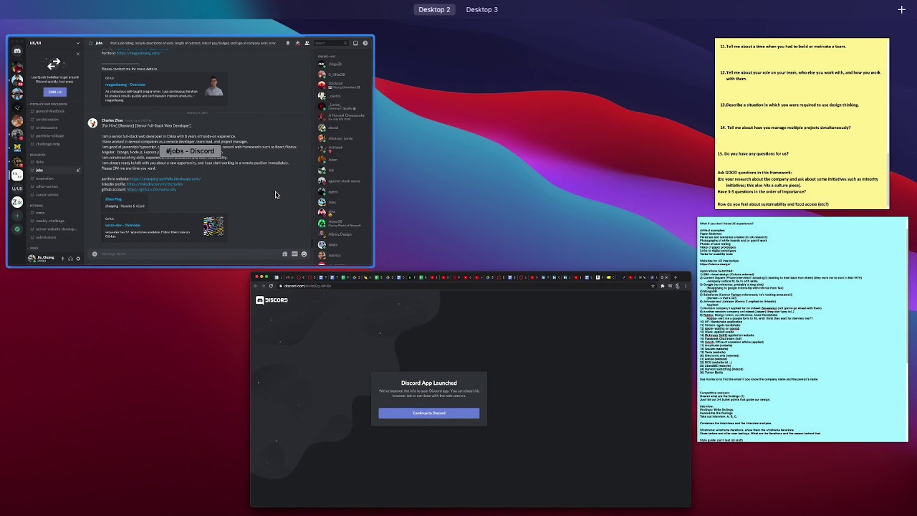This screenshot has width=917, height=516.
Task: Open Discord Home direct messages icon
Action: (17, 51)
